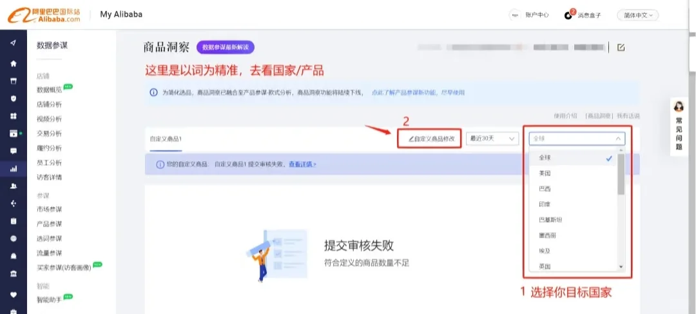
Task: Open 视频分析 in the side menu
Action: [x=49, y=119]
